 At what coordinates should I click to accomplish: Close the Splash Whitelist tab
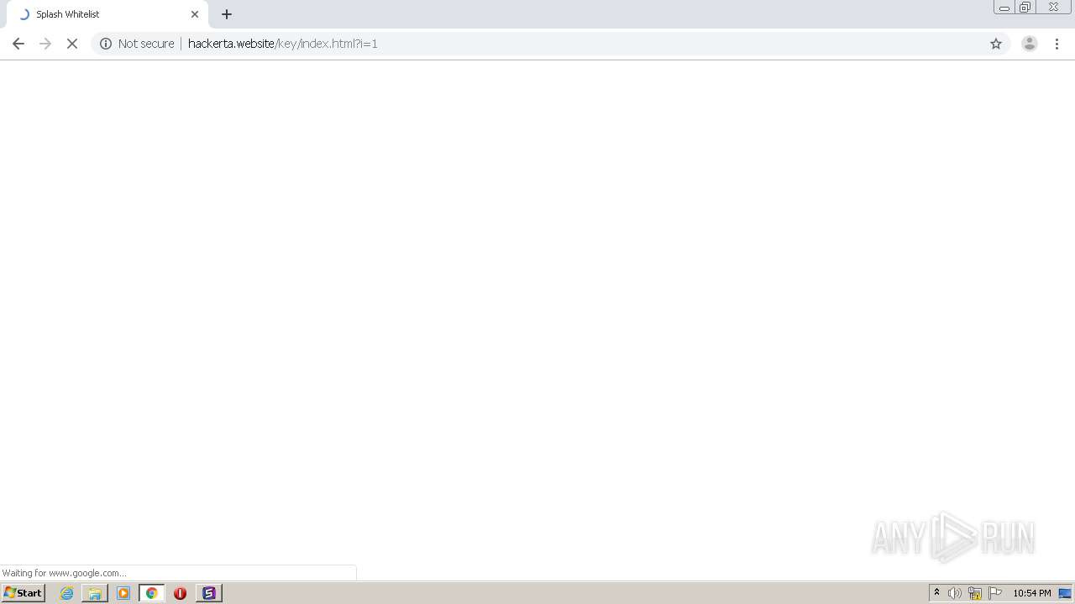click(195, 14)
